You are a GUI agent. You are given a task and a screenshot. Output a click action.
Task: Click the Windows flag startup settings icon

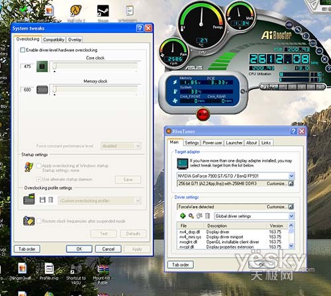coord(28,167)
